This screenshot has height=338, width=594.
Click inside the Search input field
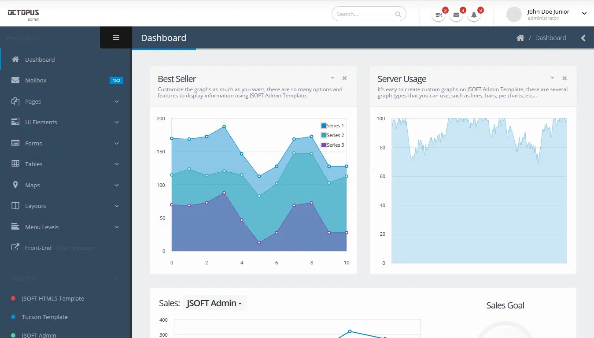point(361,14)
